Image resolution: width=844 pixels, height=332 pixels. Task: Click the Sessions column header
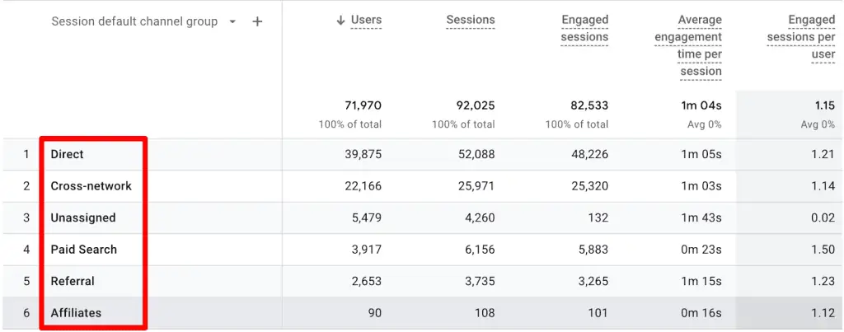471,20
